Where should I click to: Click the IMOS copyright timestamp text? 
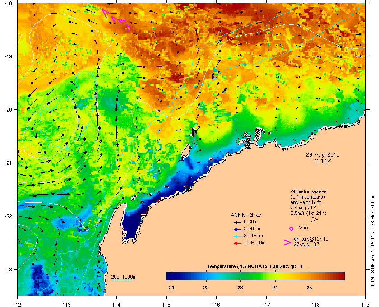373,241
